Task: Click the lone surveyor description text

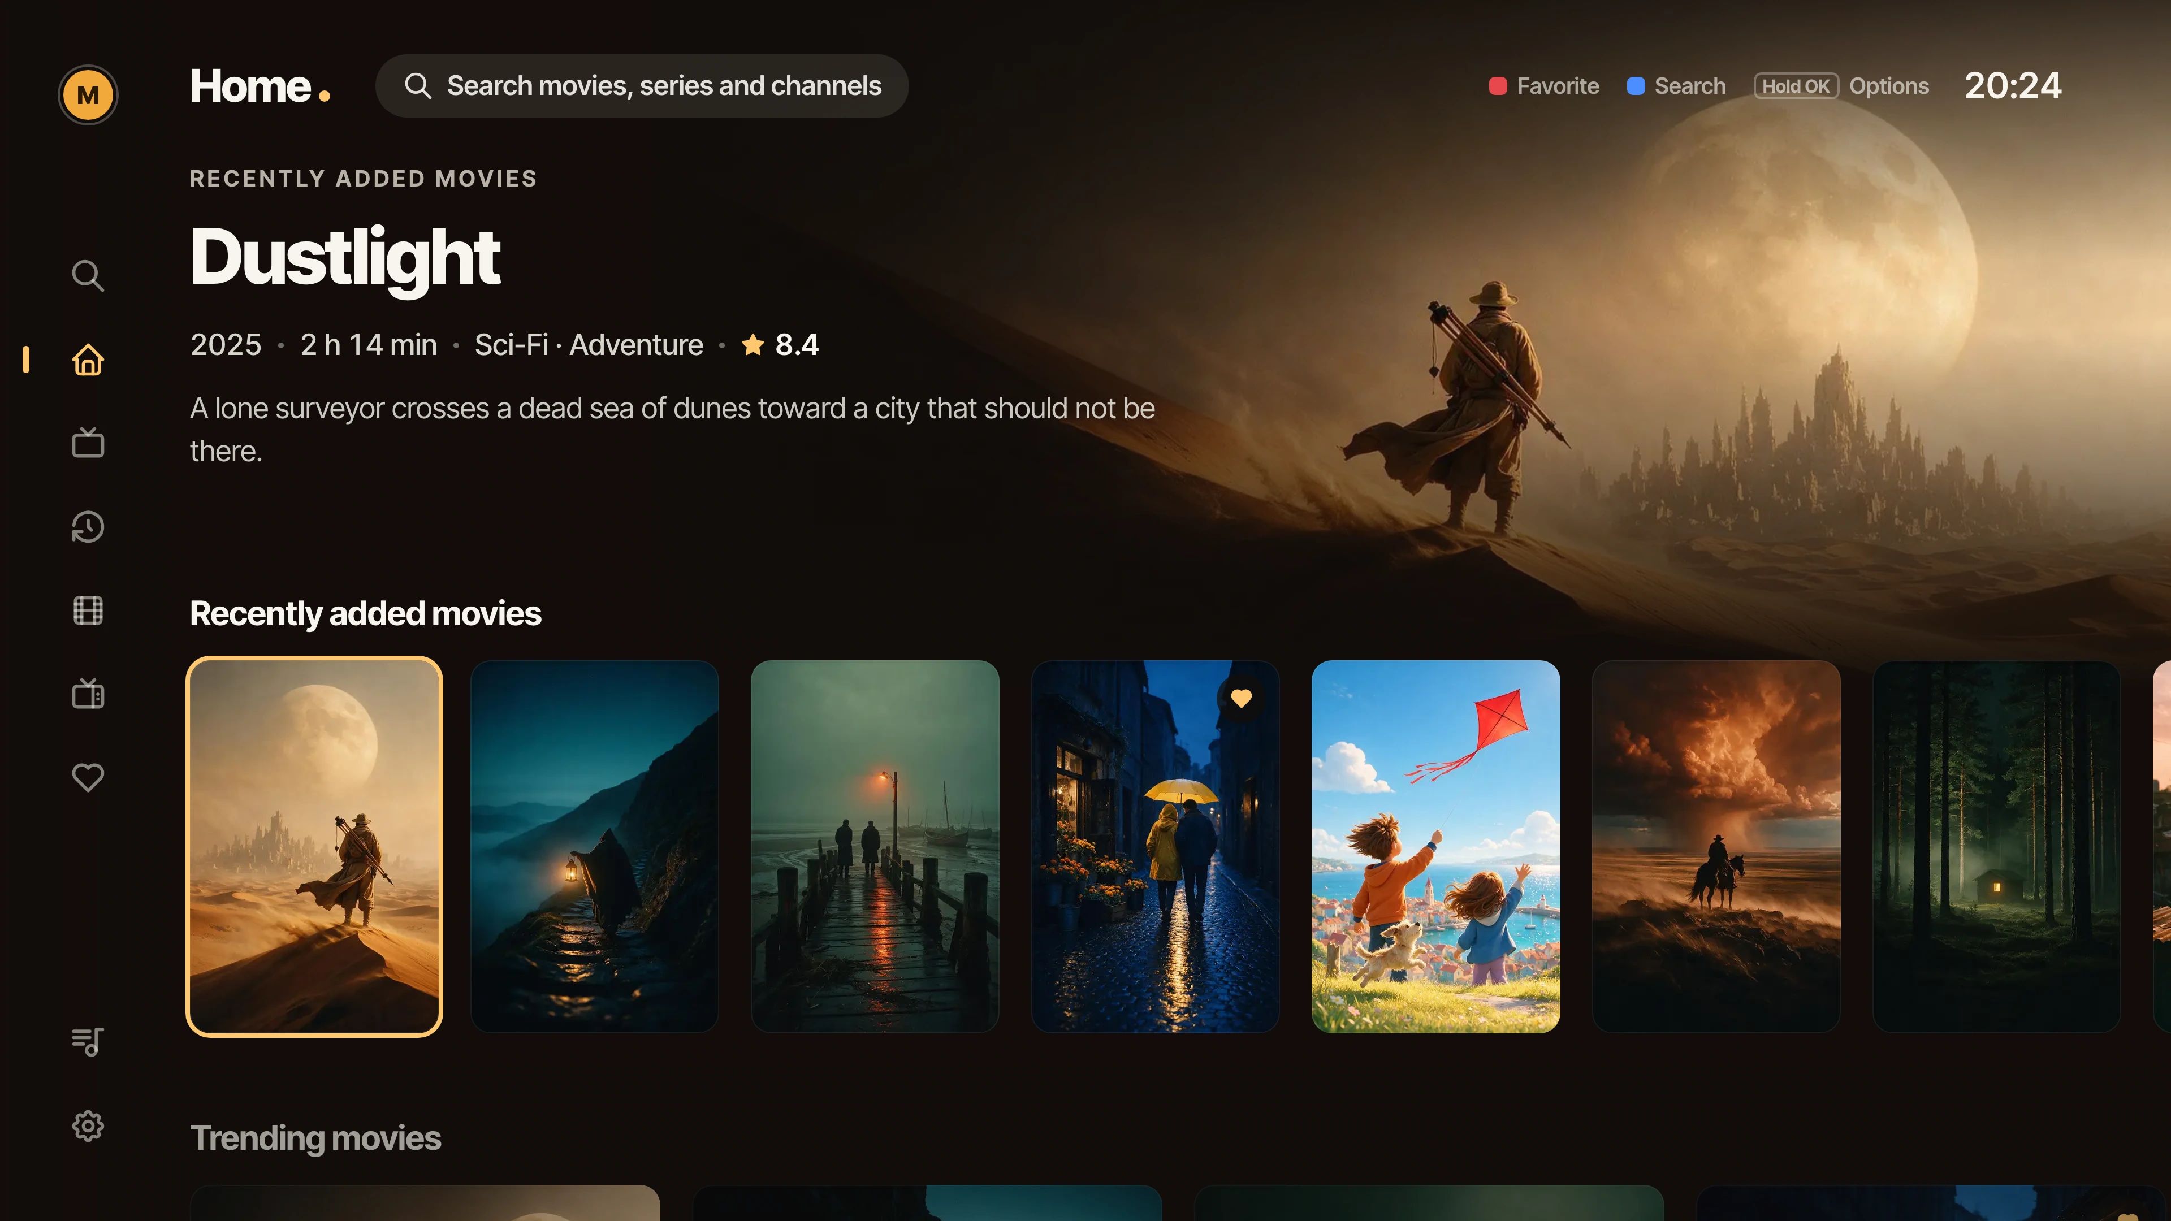Action: [x=672, y=430]
